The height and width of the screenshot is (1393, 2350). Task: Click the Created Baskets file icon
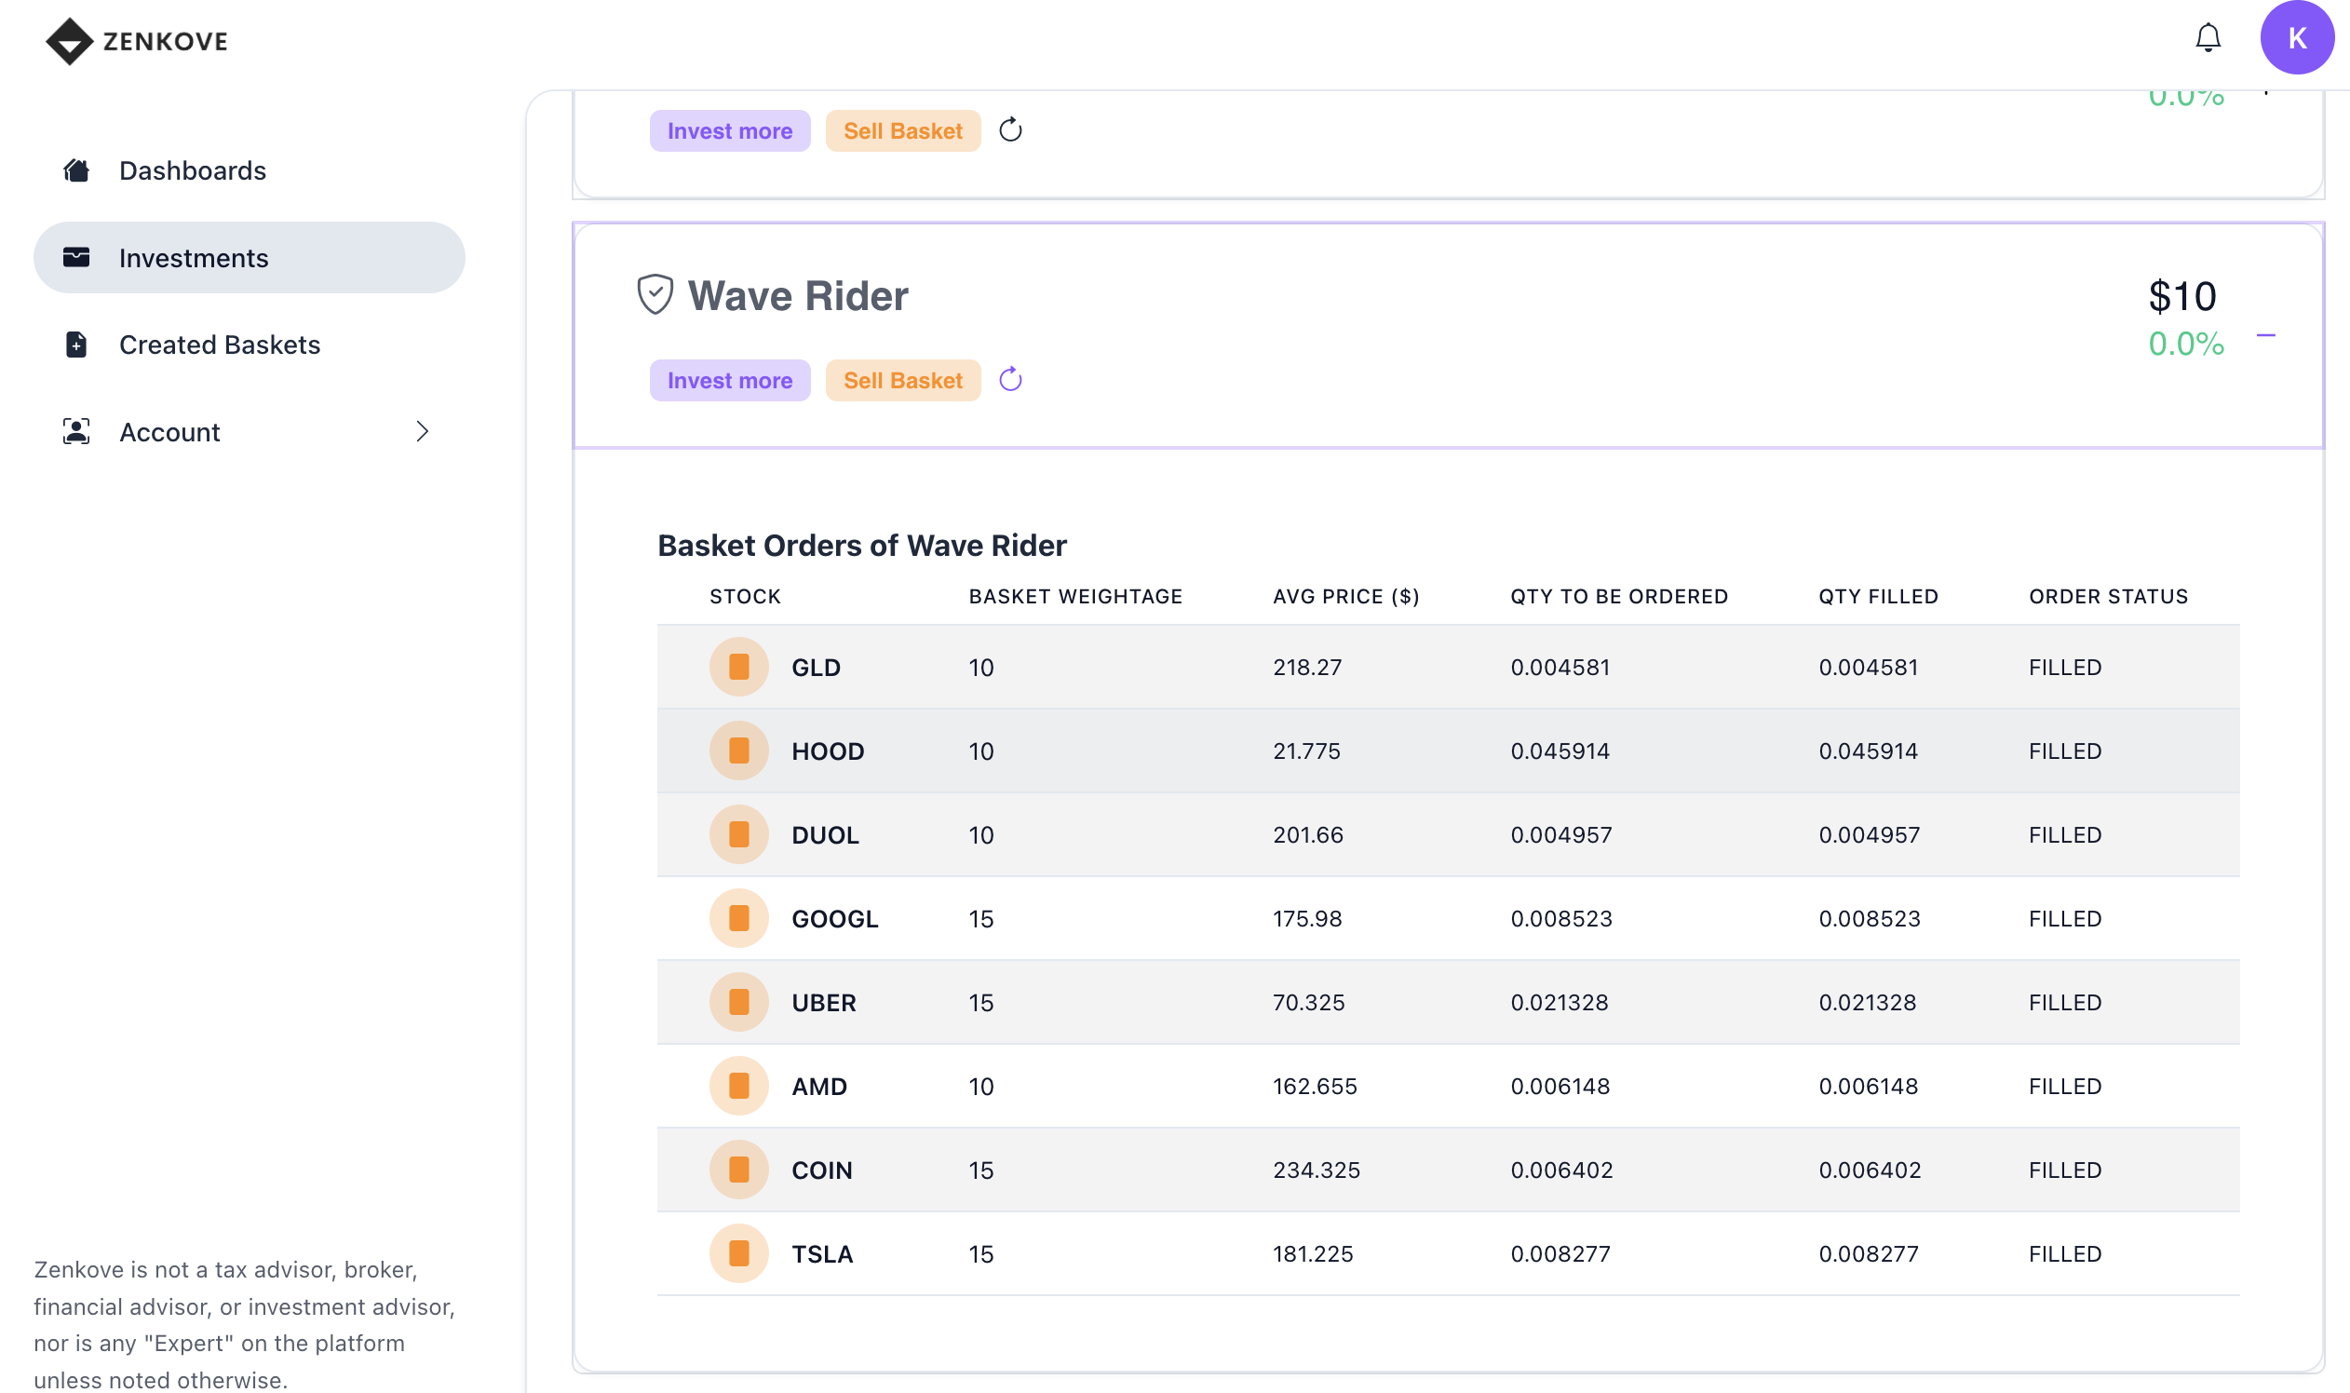pyautogui.click(x=76, y=345)
